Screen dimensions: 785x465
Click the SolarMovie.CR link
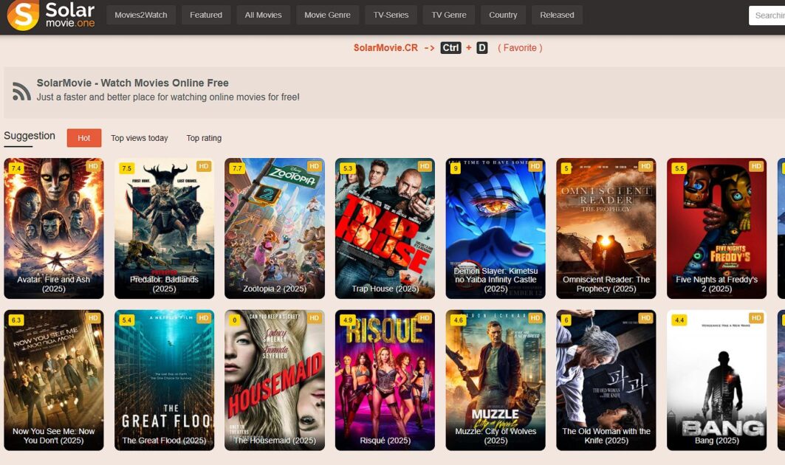(x=385, y=48)
